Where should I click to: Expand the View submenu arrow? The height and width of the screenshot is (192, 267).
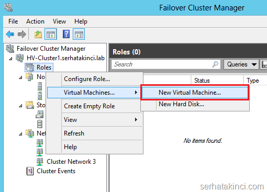[x=136, y=120]
